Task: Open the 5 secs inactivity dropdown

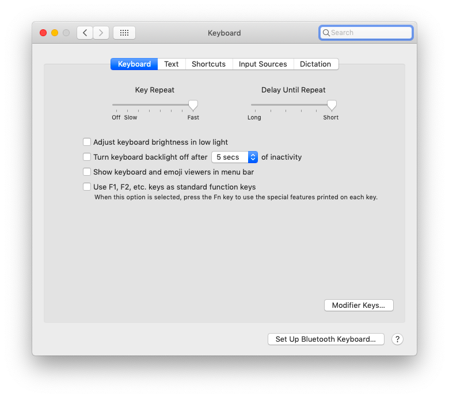Action: (x=234, y=157)
